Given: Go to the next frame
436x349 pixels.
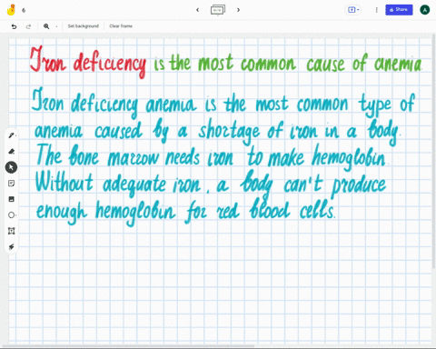Looking at the screenshot, I should tap(238, 10).
